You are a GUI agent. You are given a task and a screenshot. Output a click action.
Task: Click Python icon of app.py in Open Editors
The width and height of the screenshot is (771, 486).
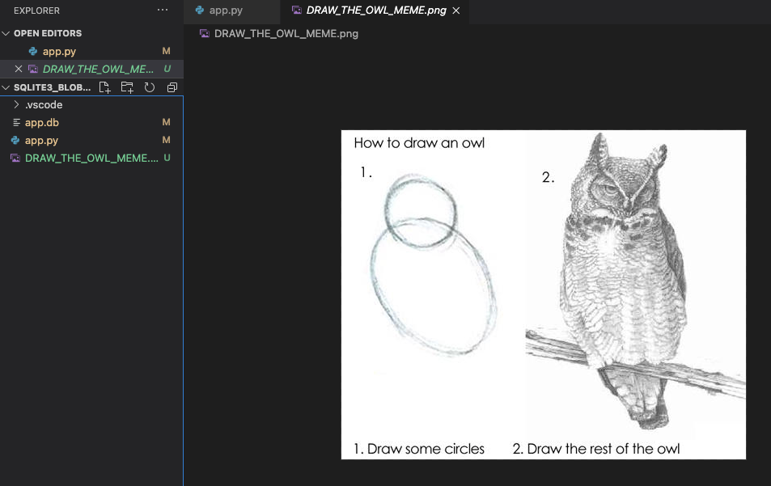(33, 51)
